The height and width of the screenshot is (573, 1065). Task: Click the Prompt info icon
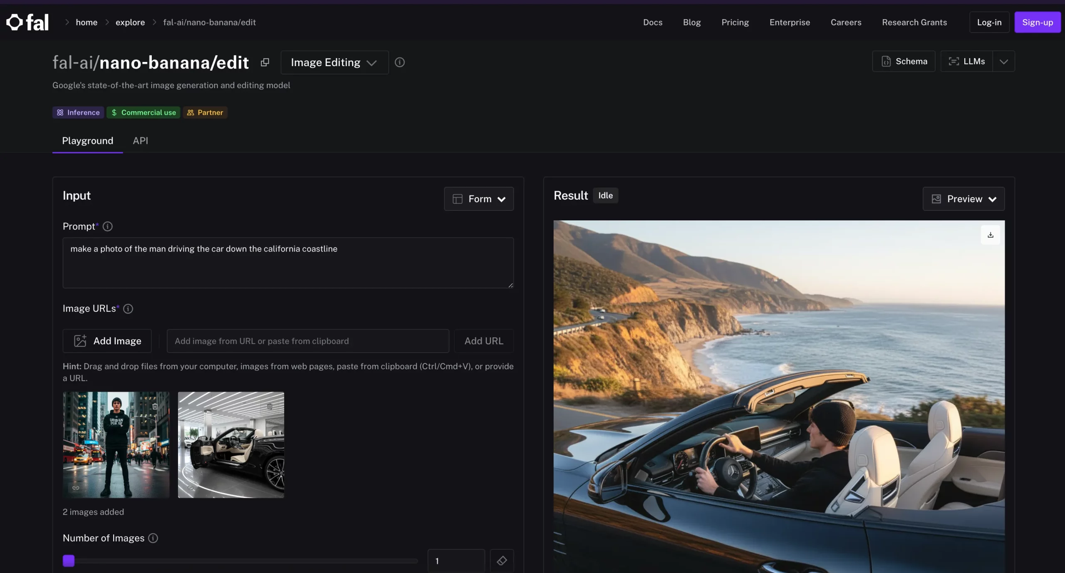(x=108, y=227)
